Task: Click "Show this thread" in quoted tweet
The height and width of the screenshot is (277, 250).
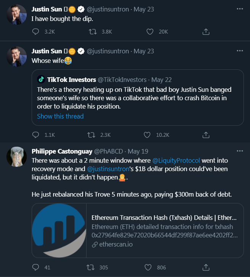Action: [x=60, y=116]
